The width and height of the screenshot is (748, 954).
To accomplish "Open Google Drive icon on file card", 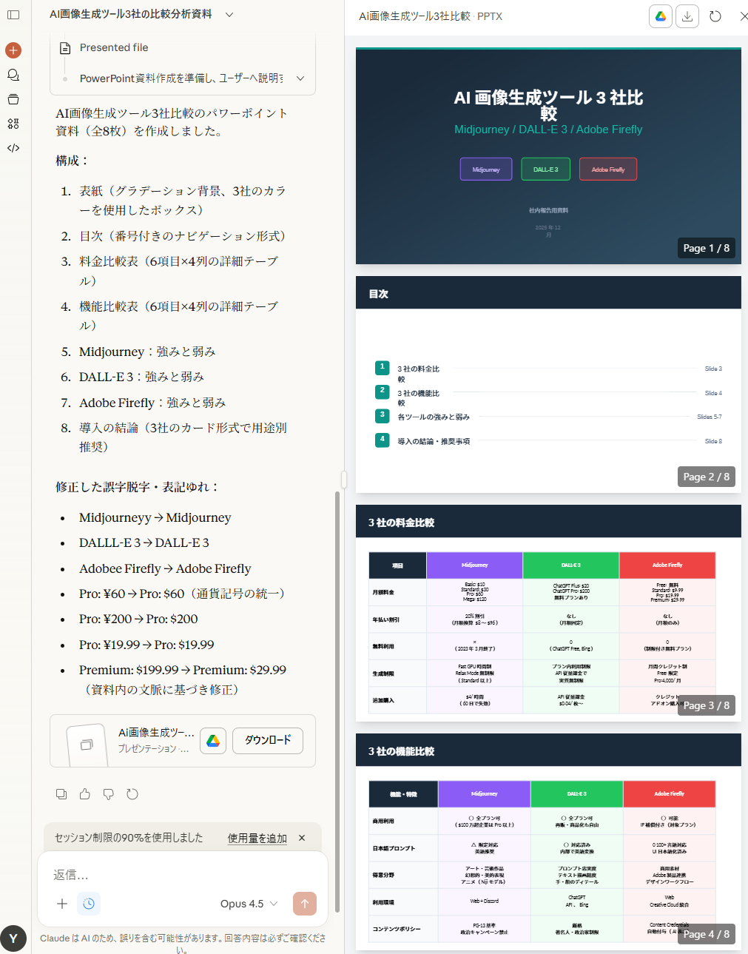I will [213, 741].
